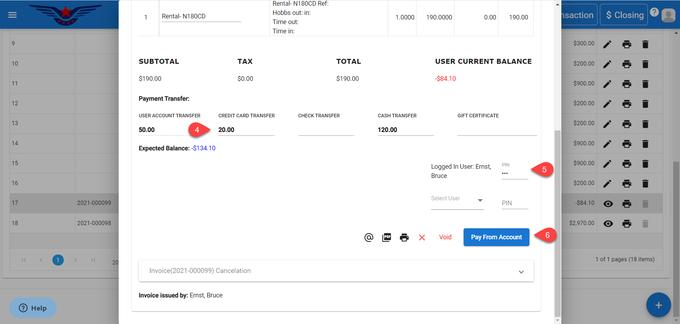Viewport: 680px width, 324px height.
Task: Open the hamburger navigation menu
Action: pyautogui.click(x=12, y=15)
